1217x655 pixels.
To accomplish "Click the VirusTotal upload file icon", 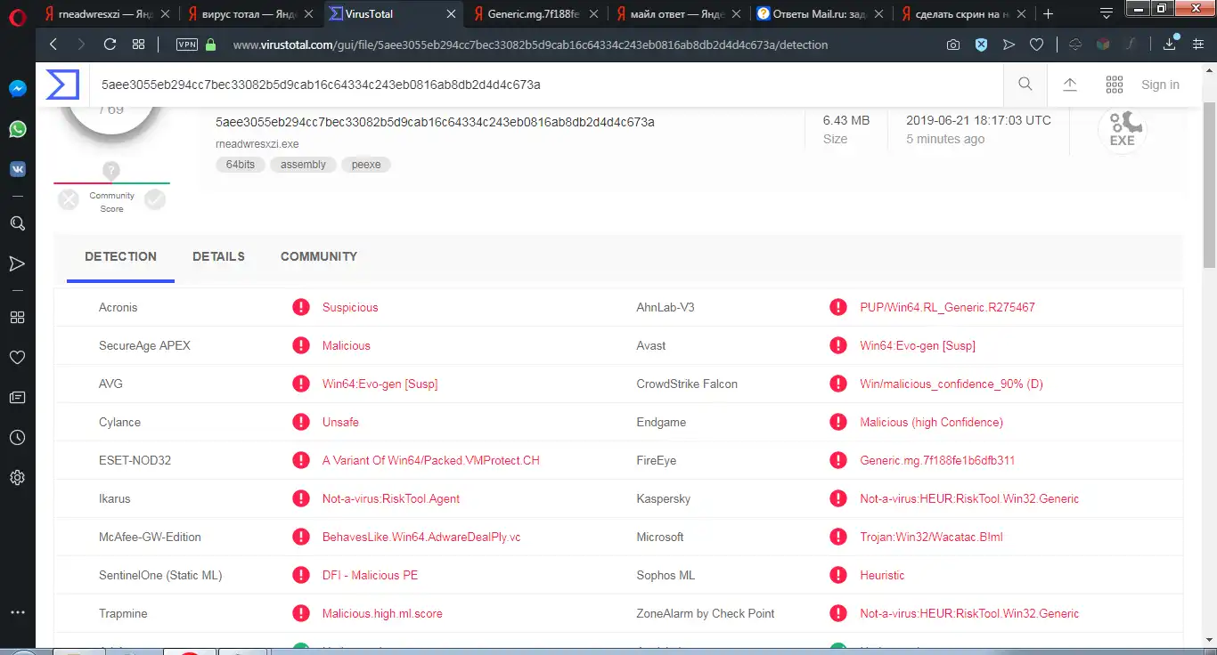I will pyautogui.click(x=1070, y=85).
